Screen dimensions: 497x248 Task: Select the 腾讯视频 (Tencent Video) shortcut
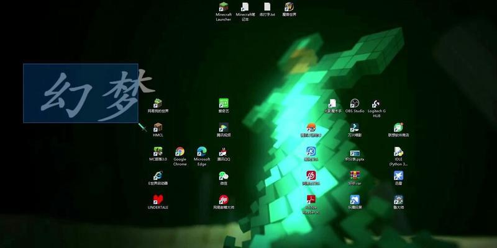[x=224, y=130]
